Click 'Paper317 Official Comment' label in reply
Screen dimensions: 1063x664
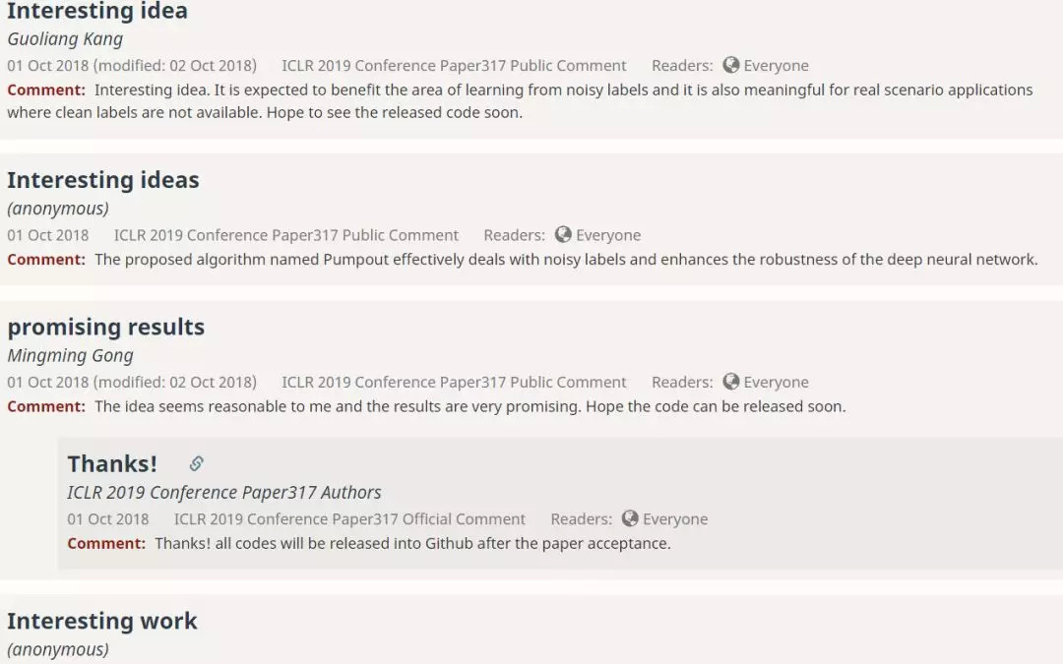point(349,519)
